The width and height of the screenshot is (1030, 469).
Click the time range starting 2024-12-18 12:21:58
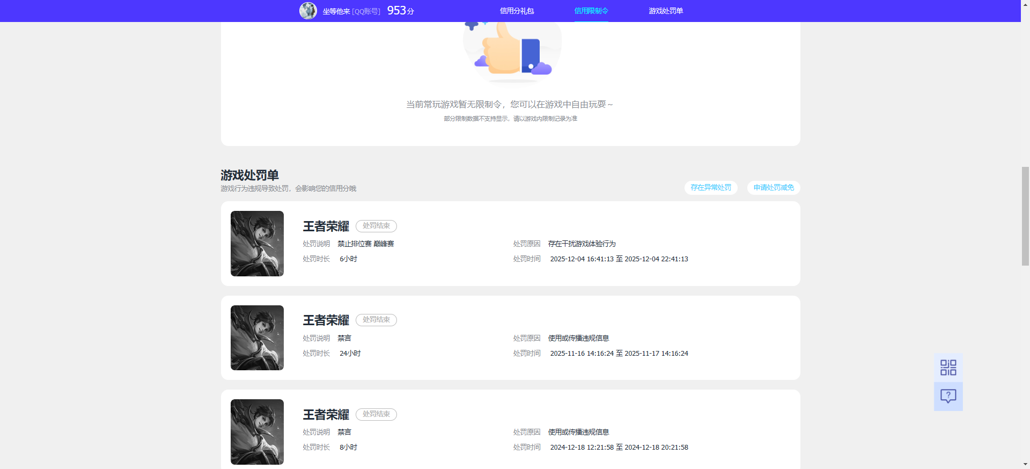[x=619, y=447]
